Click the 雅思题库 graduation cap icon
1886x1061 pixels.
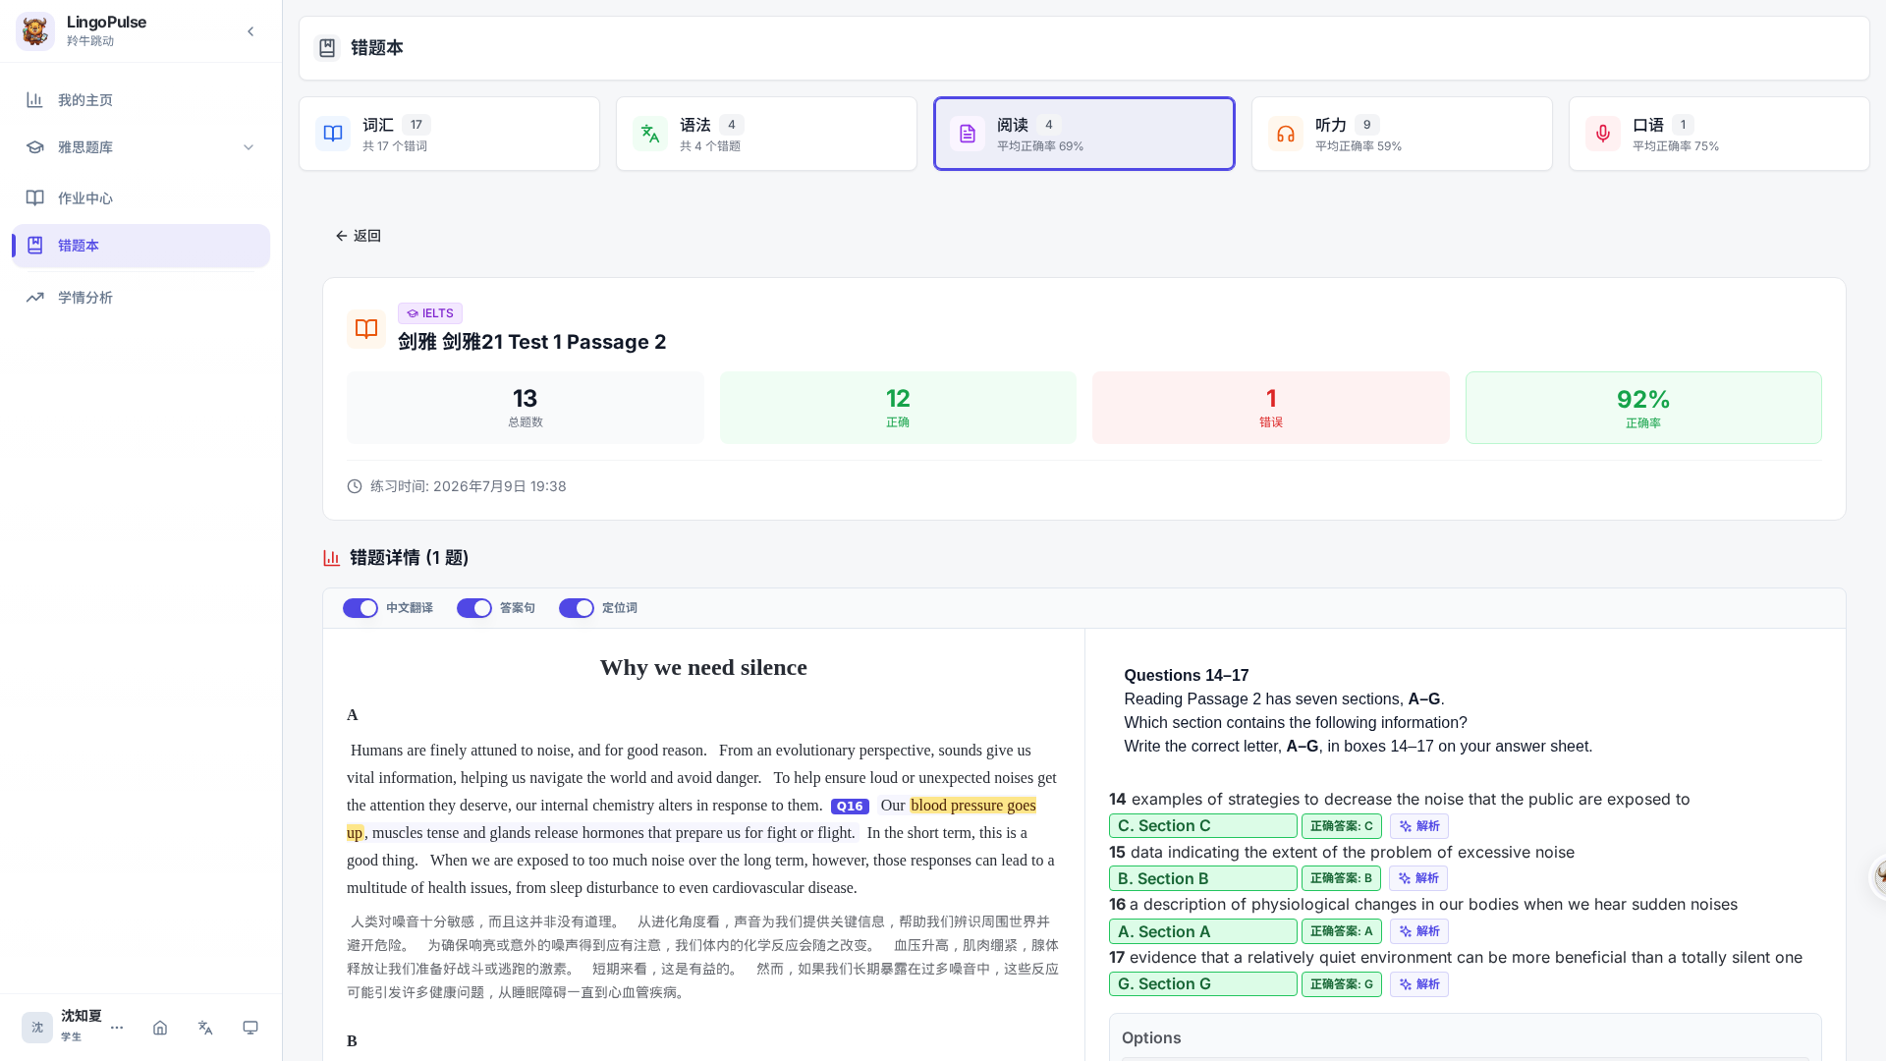35,147
